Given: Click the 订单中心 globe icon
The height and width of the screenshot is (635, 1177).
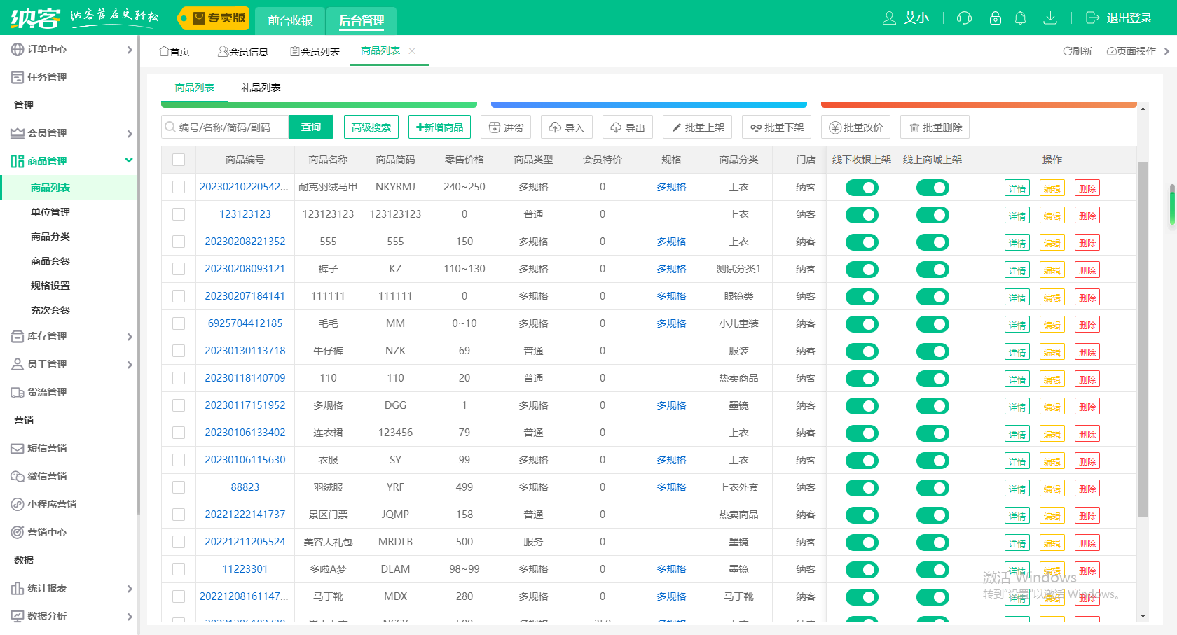Looking at the screenshot, I should [18, 49].
